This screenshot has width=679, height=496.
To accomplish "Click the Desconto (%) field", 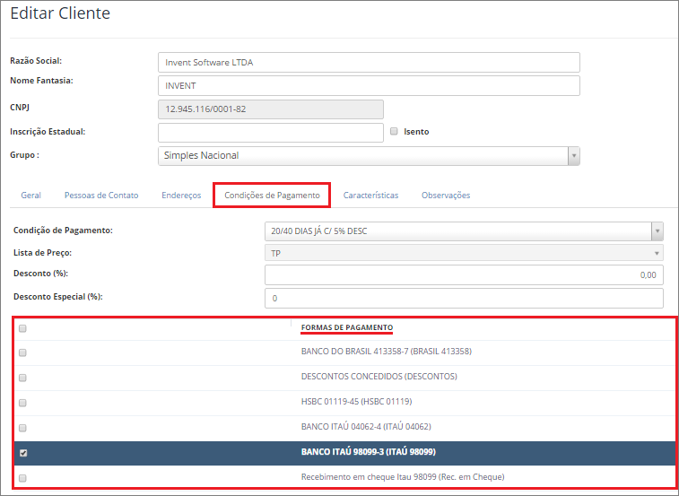I will [x=464, y=274].
